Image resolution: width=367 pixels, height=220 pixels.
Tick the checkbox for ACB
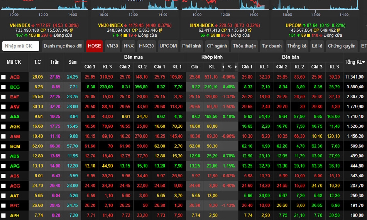(3, 77)
